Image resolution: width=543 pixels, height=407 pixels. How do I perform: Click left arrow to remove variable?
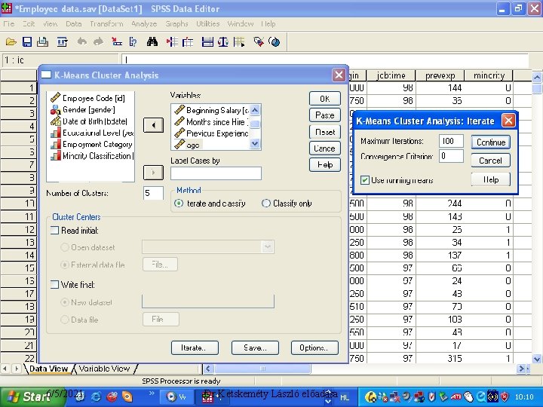[153, 125]
